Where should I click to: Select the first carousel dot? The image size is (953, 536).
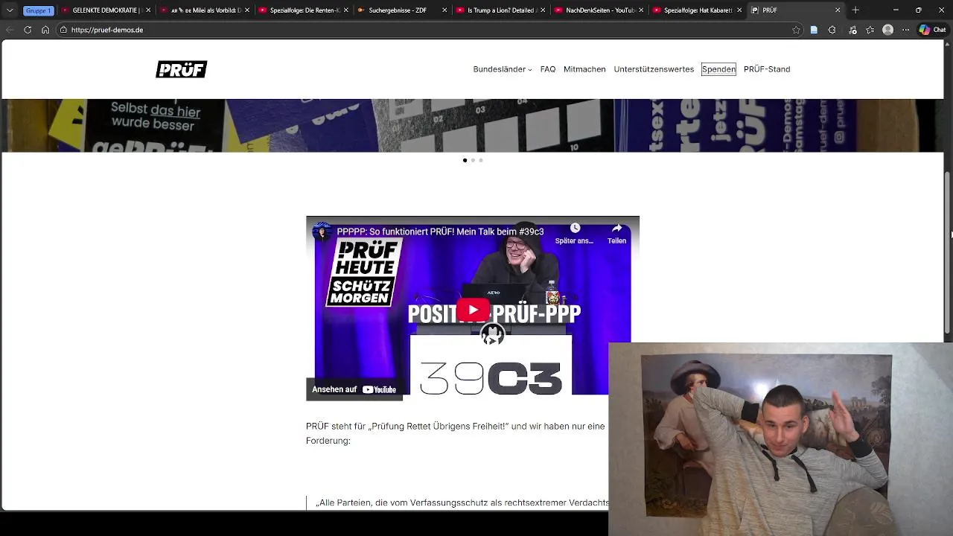point(465,160)
